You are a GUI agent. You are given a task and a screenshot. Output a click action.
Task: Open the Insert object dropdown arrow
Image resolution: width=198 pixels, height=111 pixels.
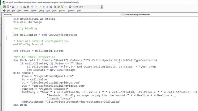(x=10, y=7)
